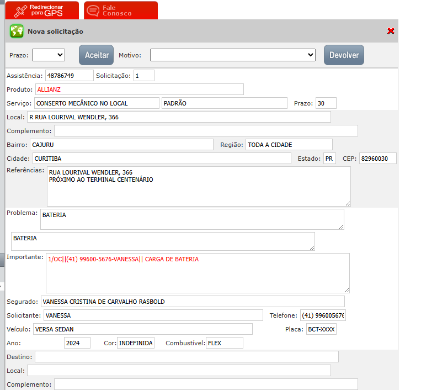This screenshot has width=421, height=390.
Task: Click the Importante textarea resize handle
Action: click(x=347, y=290)
